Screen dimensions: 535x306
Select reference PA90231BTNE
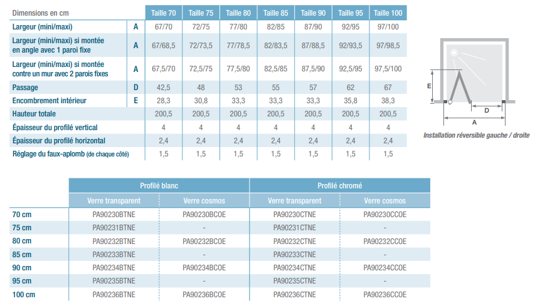114,228
